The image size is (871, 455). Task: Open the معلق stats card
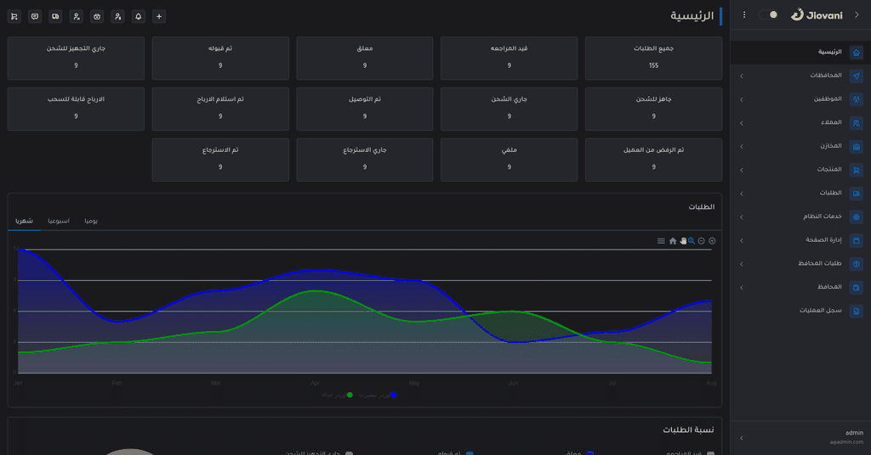tap(364, 59)
